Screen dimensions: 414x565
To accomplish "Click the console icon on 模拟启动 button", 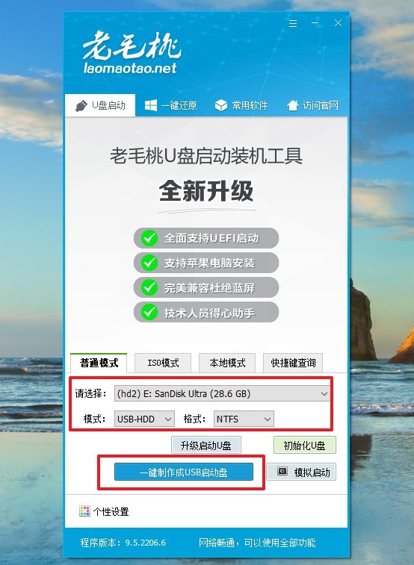I will click(x=282, y=471).
